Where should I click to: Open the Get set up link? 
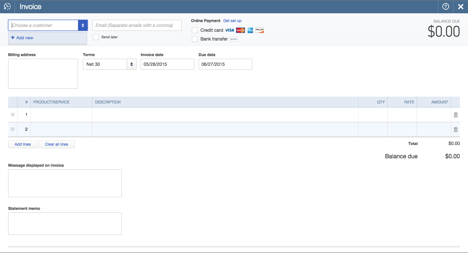232,21
